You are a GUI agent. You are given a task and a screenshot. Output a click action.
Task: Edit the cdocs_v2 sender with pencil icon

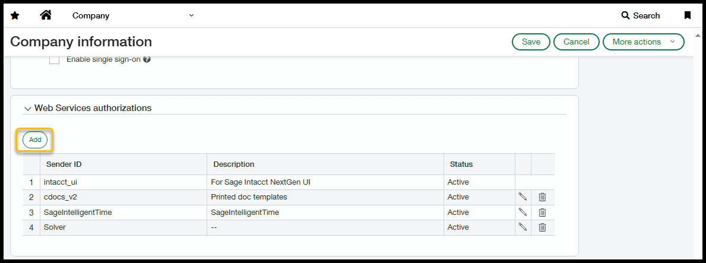(x=523, y=197)
